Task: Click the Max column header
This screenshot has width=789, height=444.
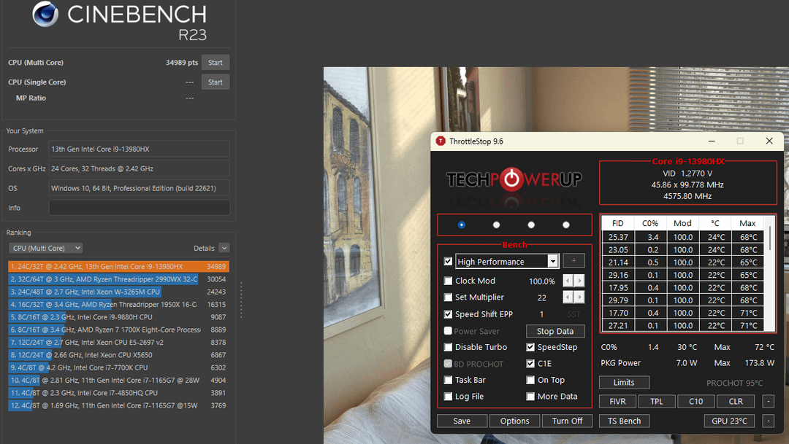Action: [747, 224]
